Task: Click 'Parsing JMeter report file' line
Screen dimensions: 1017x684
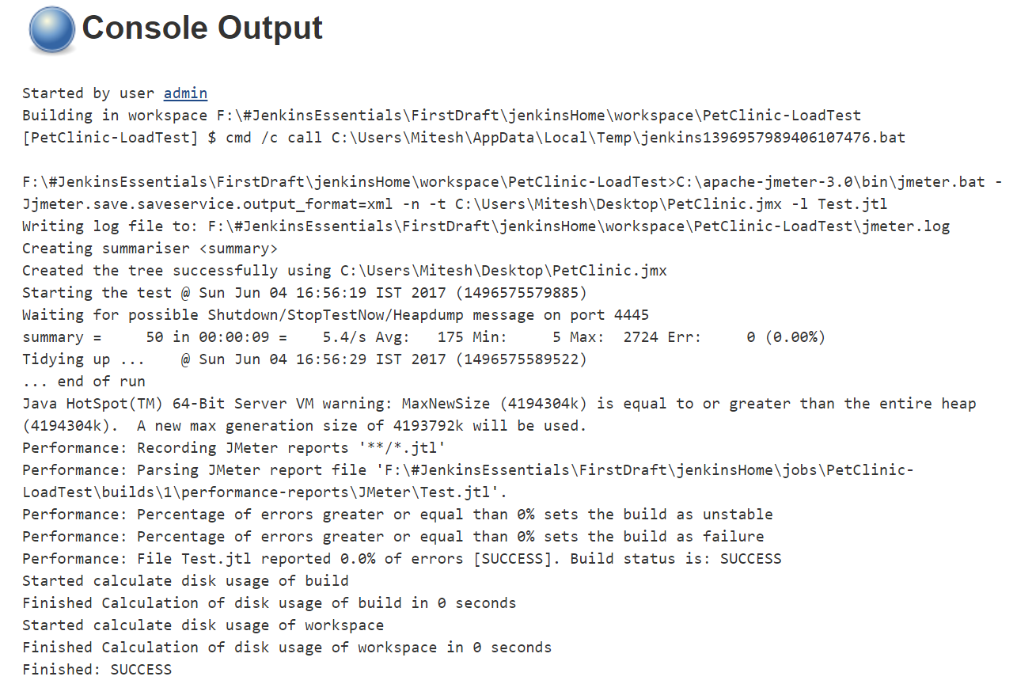Action: point(468,481)
